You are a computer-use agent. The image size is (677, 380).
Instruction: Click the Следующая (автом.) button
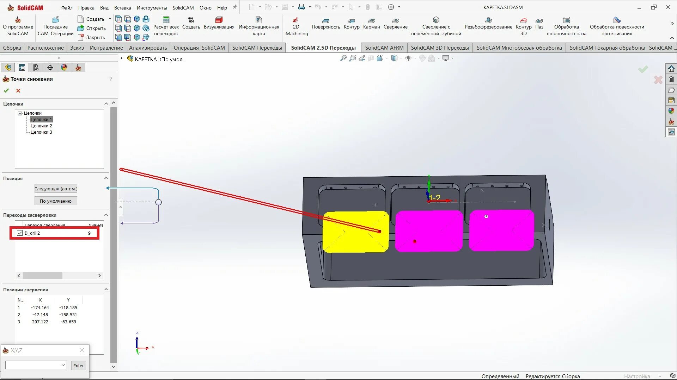(x=56, y=189)
